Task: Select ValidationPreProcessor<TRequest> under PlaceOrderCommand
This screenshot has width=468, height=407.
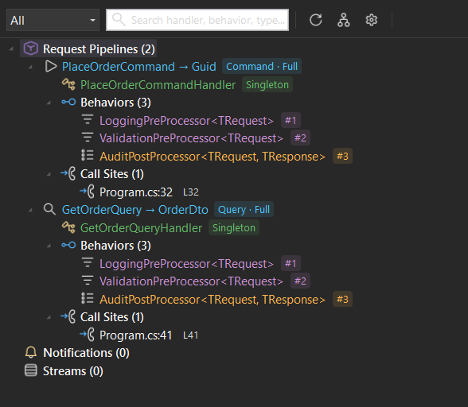Action: (191, 138)
